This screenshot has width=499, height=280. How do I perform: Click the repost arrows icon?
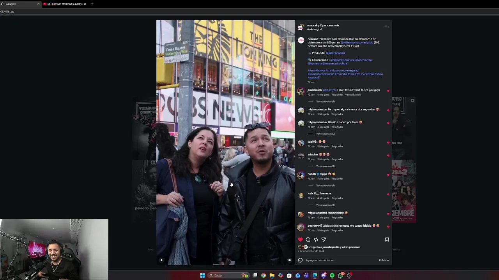316,240
